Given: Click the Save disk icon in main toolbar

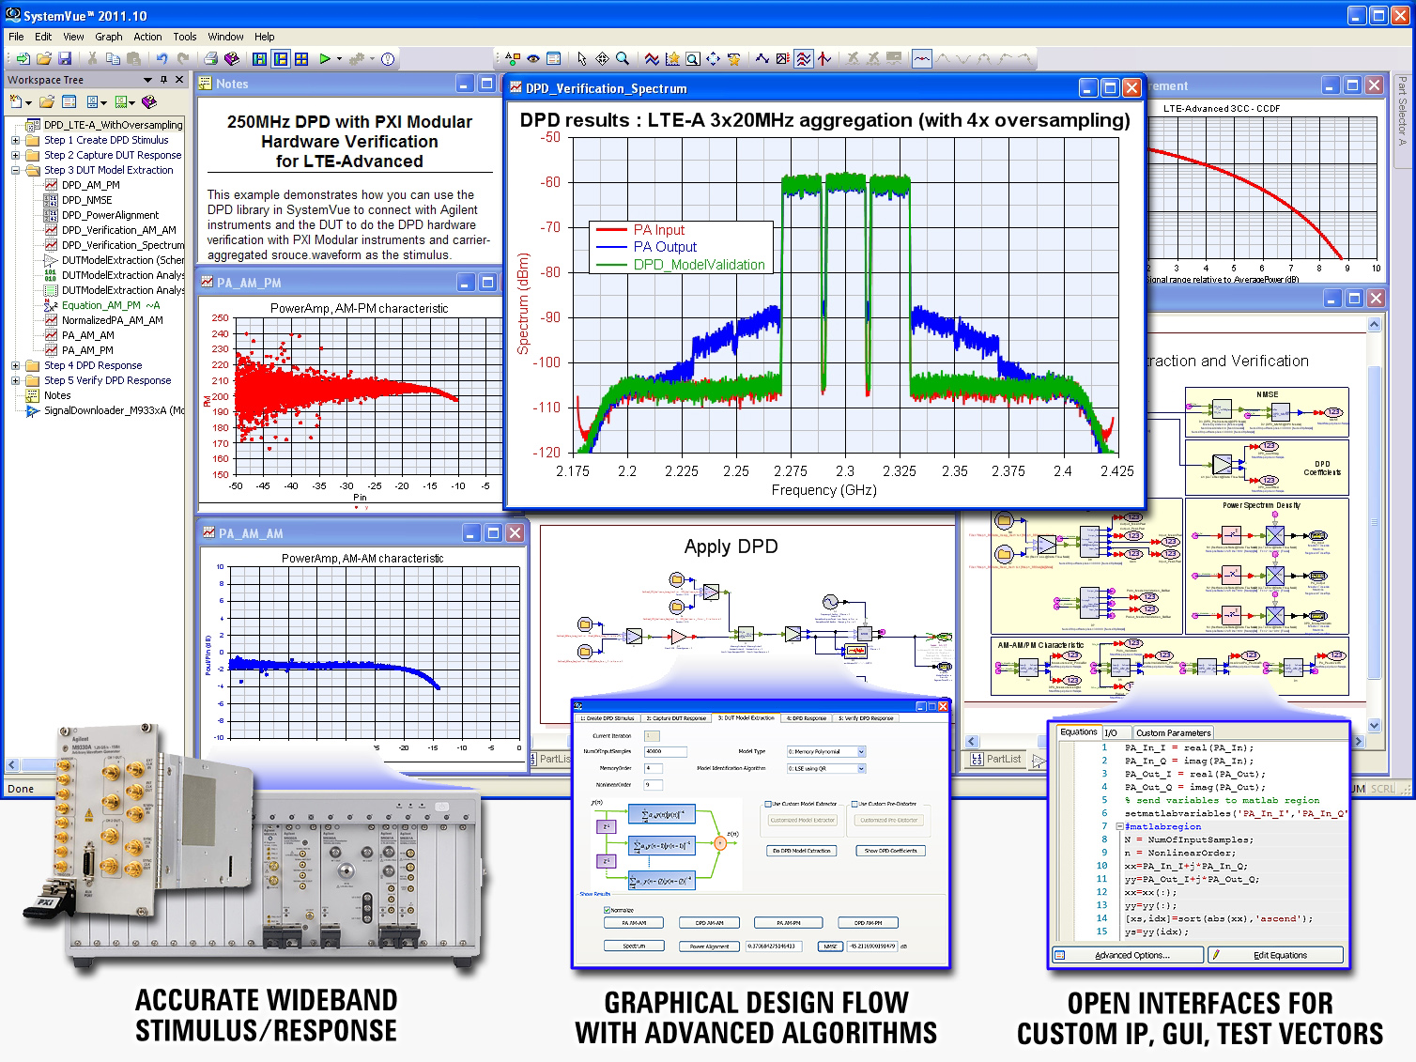Looking at the screenshot, I should pyautogui.click(x=66, y=58).
